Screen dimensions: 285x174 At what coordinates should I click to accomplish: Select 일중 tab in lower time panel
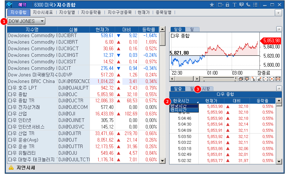(x=178, y=89)
